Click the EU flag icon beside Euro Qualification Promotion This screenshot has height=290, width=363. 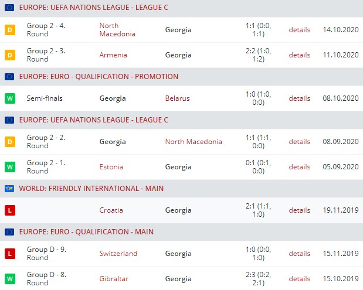pos(9,77)
